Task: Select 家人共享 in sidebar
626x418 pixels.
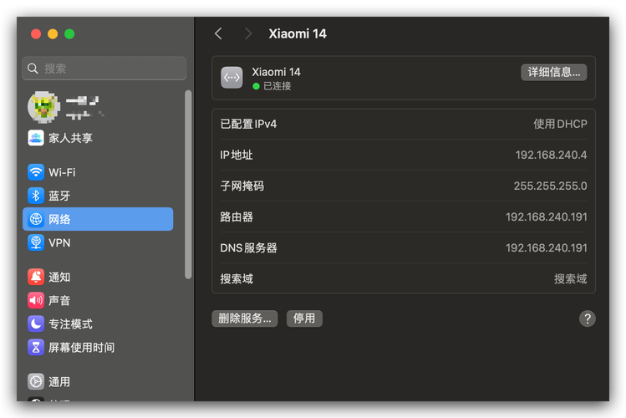Action: [71, 138]
